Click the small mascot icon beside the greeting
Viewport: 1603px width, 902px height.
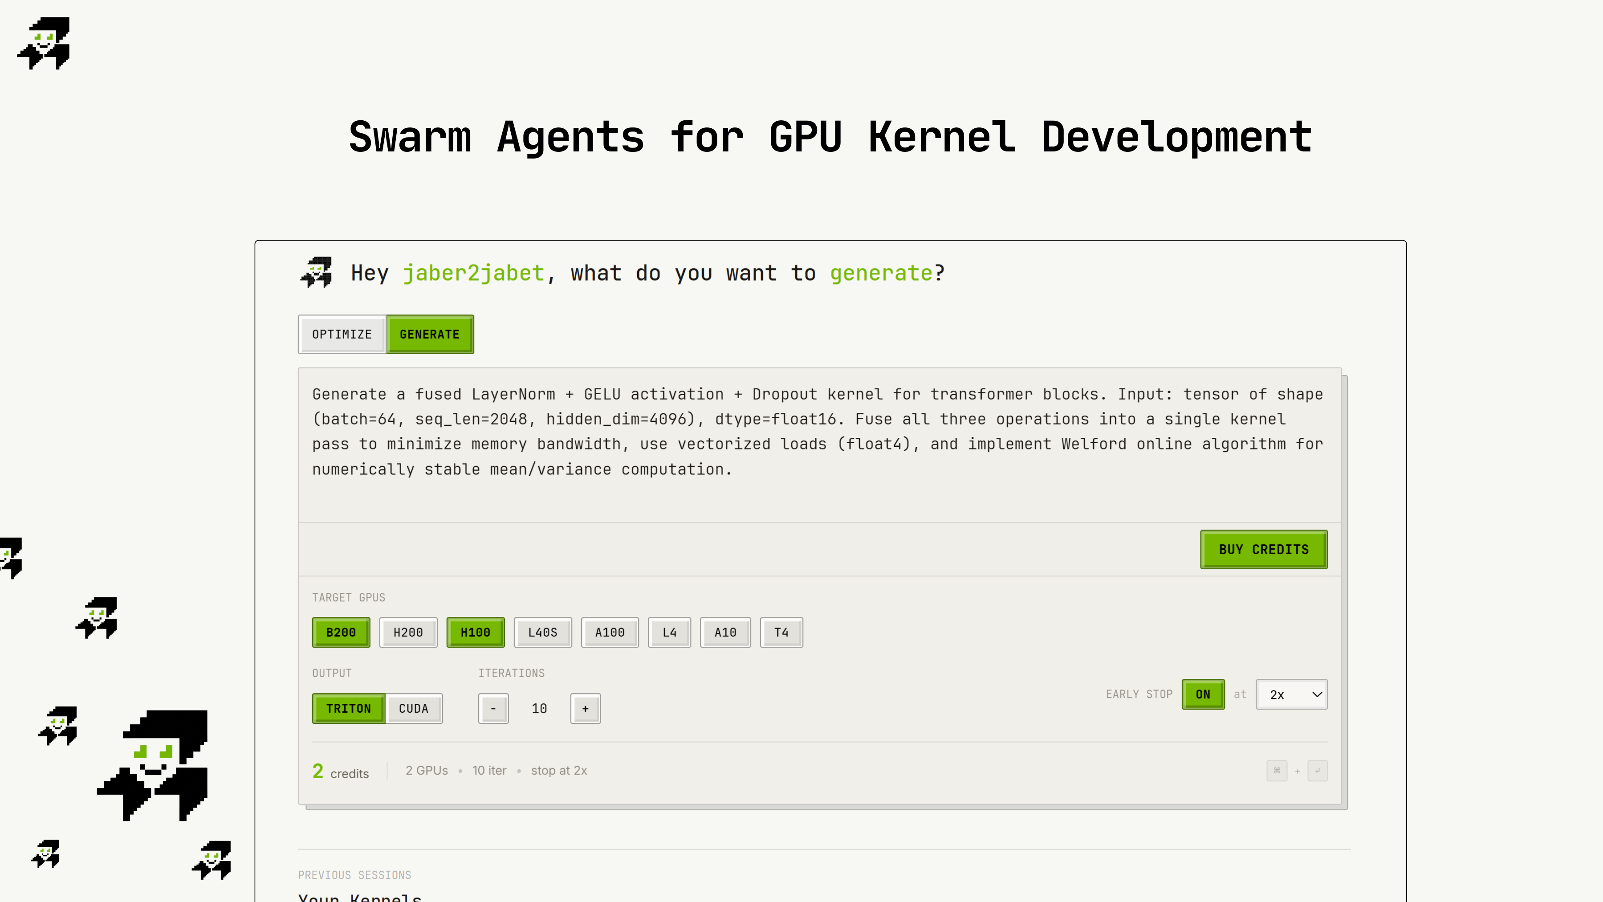(x=316, y=273)
